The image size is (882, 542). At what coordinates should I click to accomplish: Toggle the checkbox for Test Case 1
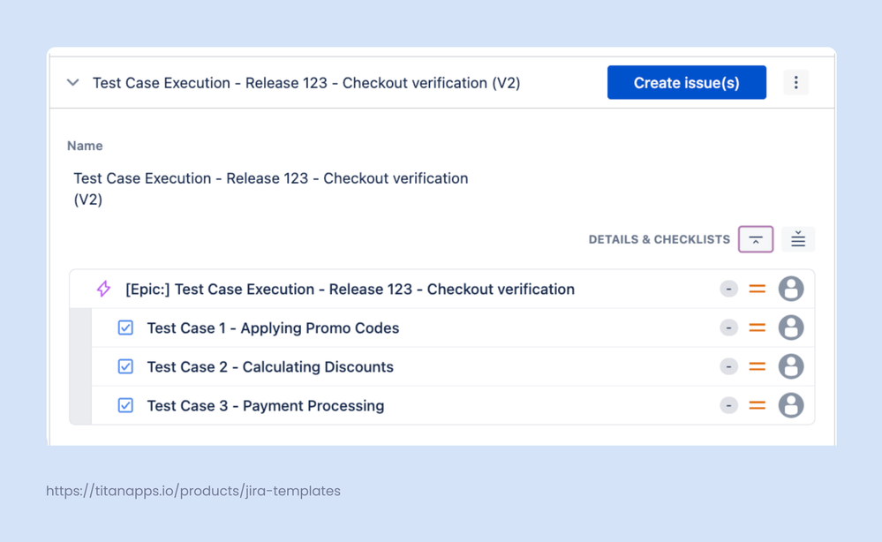[125, 327]
